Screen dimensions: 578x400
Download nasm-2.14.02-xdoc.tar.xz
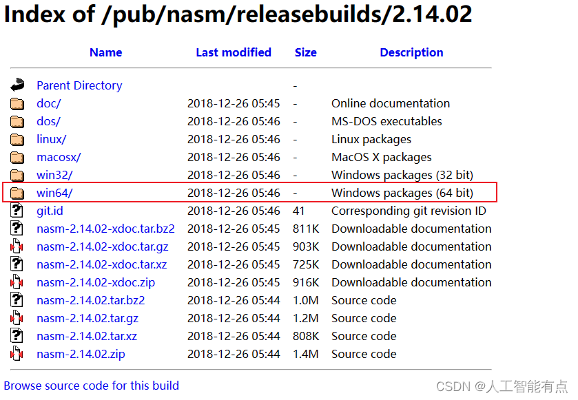tap(102, 264)
